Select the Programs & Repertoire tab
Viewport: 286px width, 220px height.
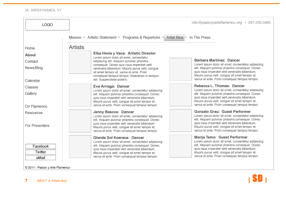[x=141, y=38]
